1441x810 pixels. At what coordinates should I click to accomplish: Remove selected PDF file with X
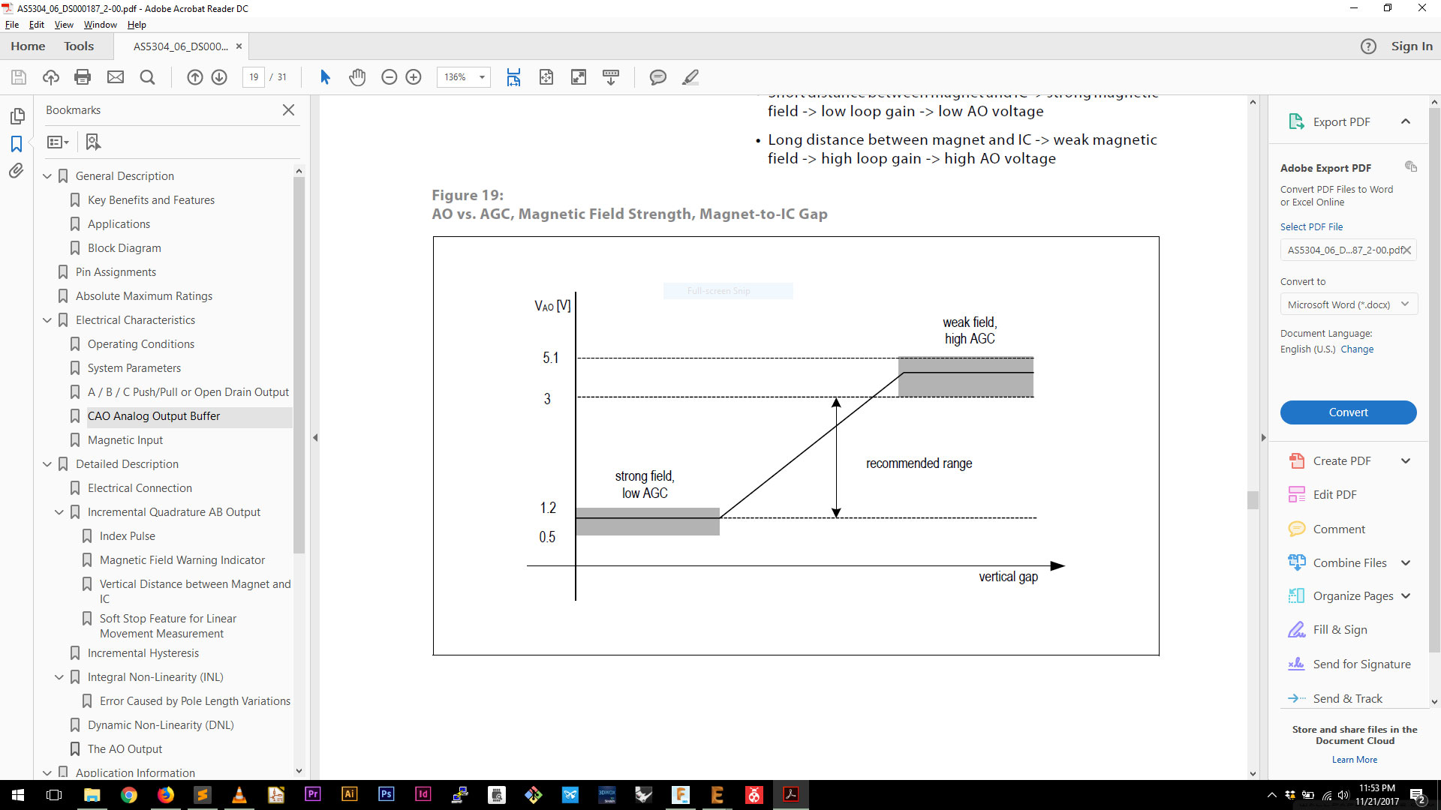(1406, 250)
